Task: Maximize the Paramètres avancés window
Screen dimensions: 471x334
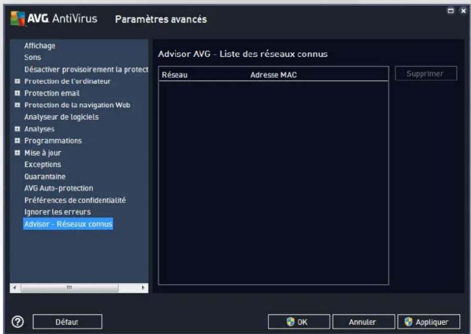Action: pyautogui.click(x=451, y=11)
